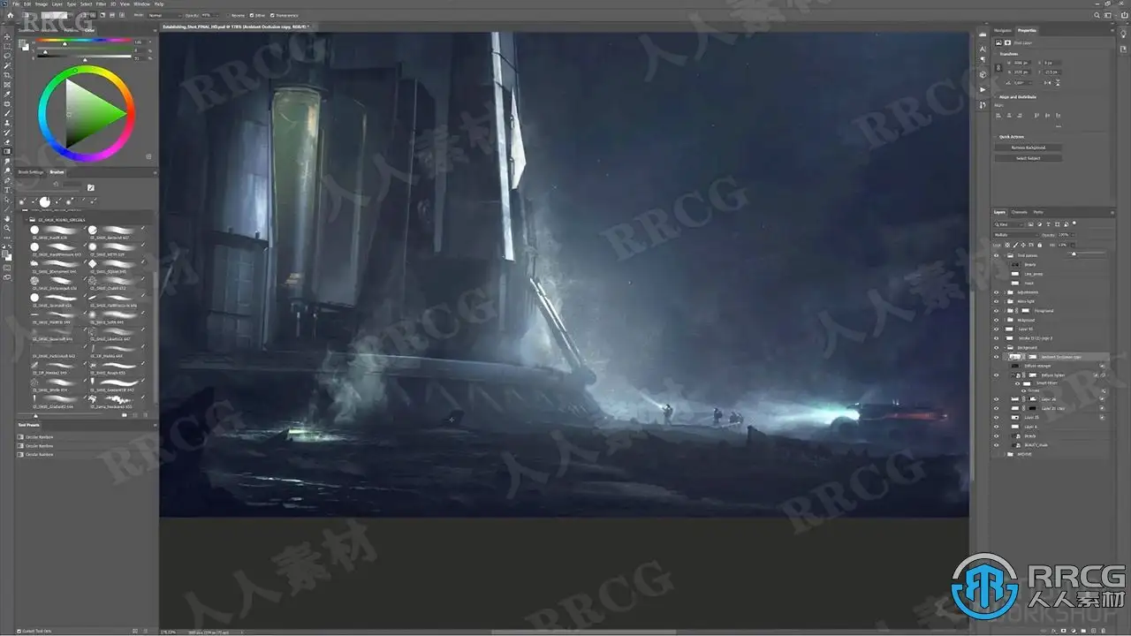Viewport: 1131px width, 636px height.
Task: Click the foreground color swatch in toolbar
Action: tap(6, 253)
